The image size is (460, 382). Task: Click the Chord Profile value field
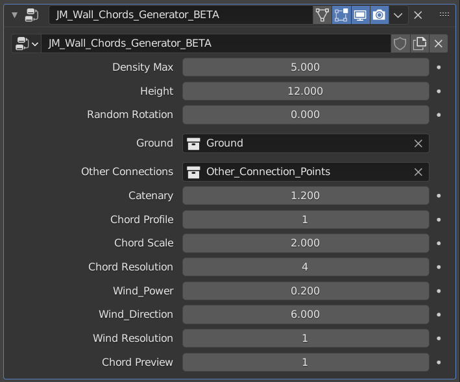(x=306, y=220)
